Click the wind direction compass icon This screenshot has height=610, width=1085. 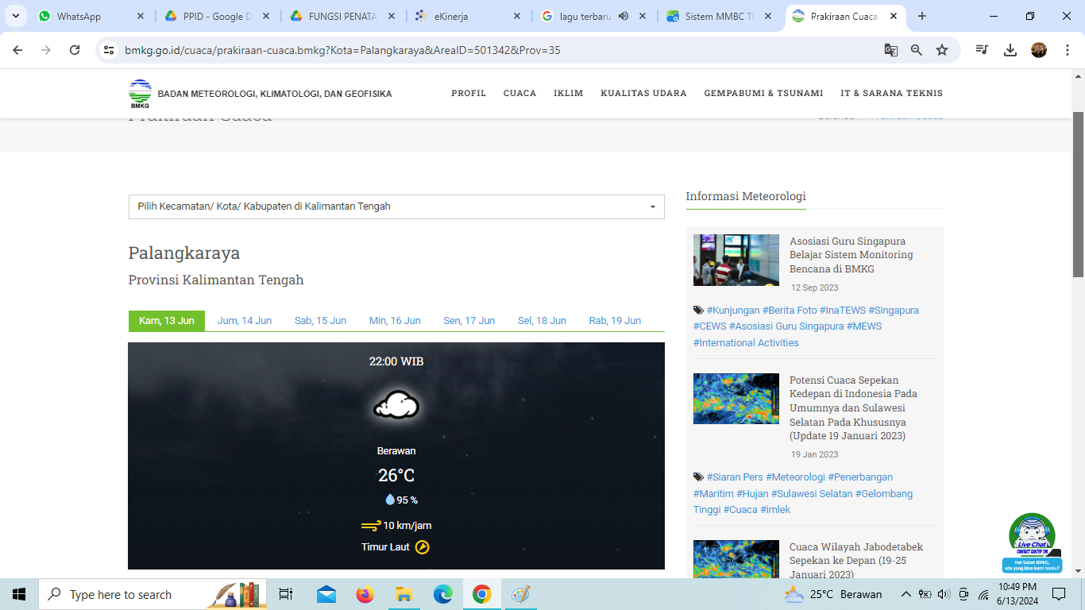point(423,547)
